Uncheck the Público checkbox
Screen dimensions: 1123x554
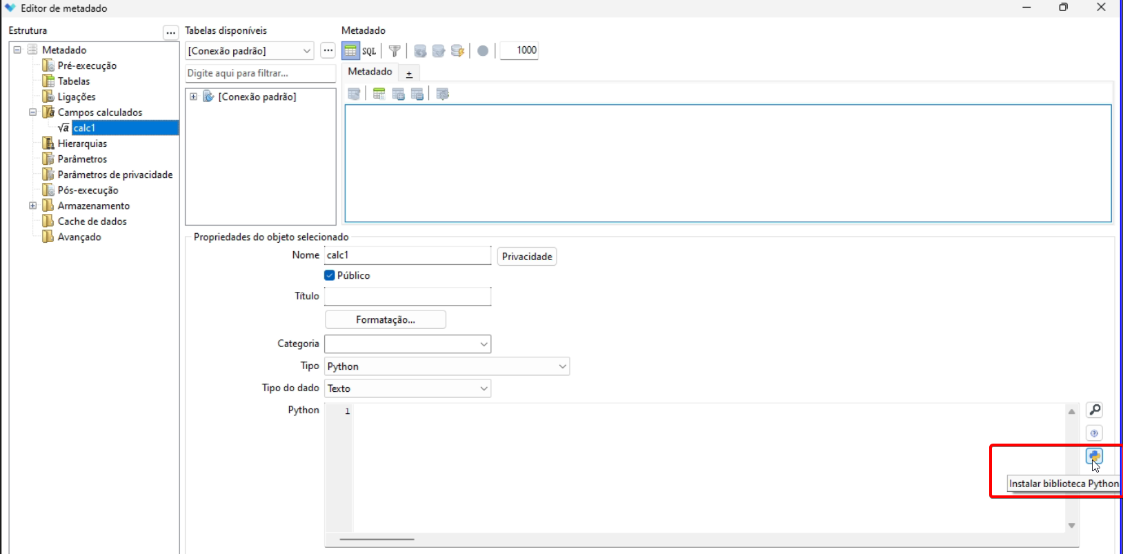(x=330, y=275)
